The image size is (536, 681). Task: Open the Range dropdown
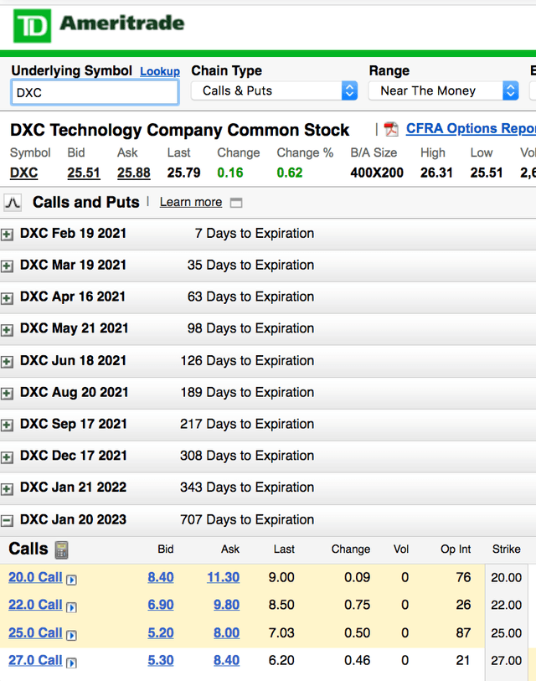pos(444,90)
